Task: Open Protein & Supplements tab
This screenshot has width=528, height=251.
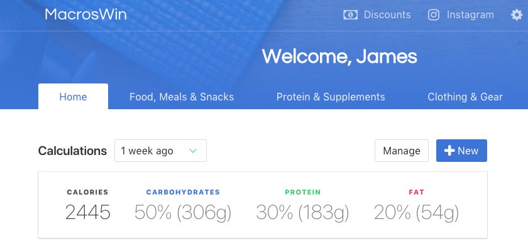Action: coord(331,97)
